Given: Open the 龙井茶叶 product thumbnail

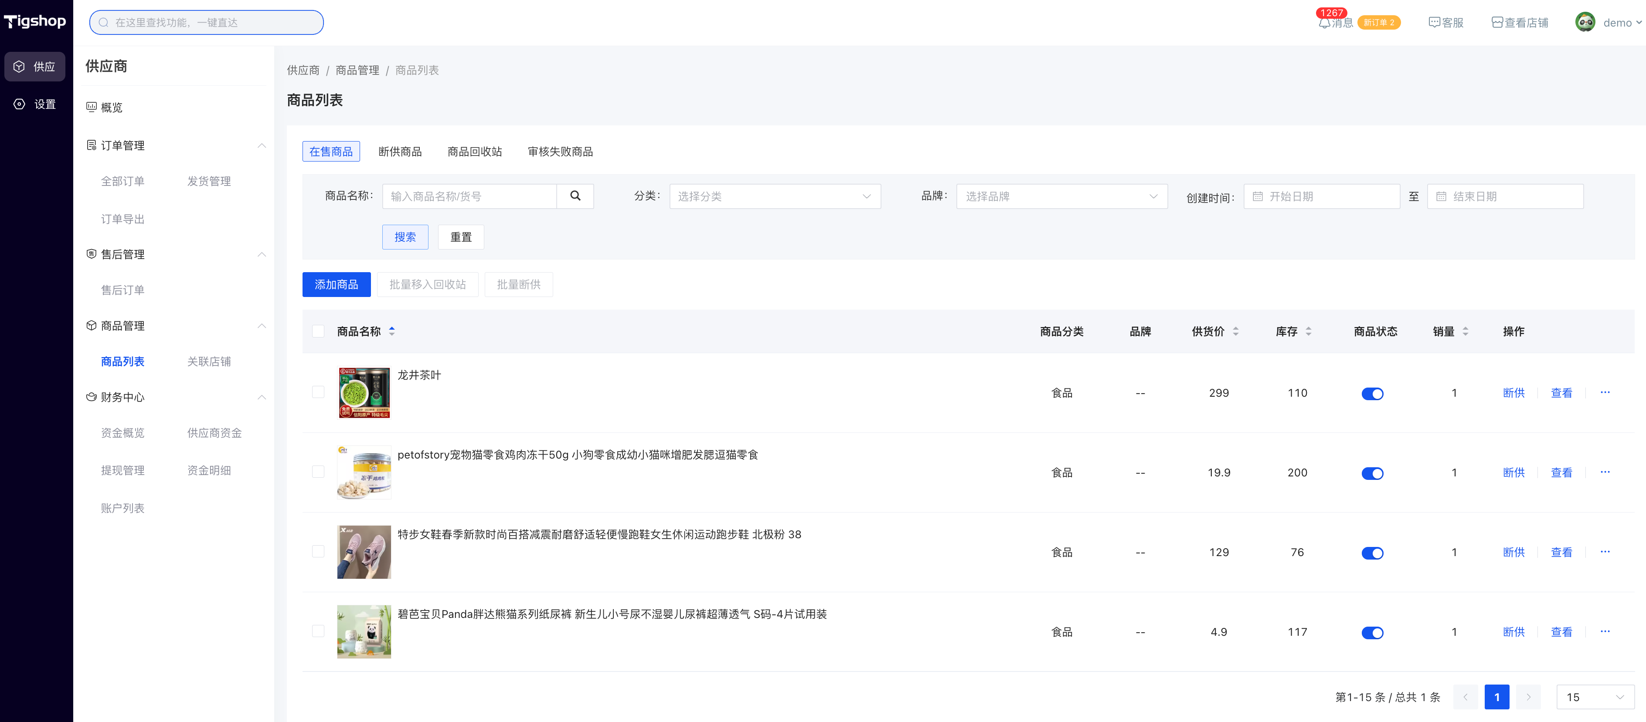Looking at the screenshot, I should point(364,393).
